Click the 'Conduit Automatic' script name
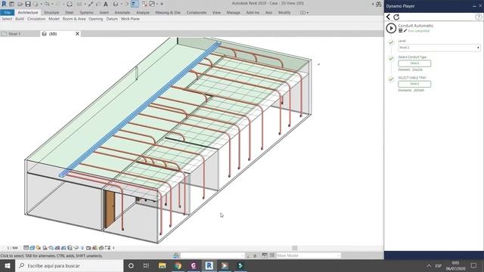Screen dimensions: 484x272 (x=415, y=26)
